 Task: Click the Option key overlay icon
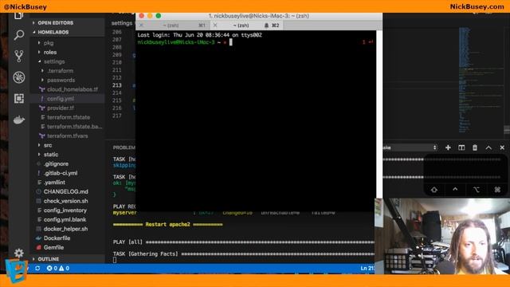[477, 190]
